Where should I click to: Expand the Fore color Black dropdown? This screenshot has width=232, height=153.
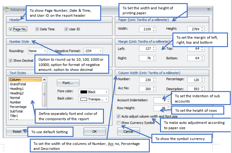coord(106,92)
